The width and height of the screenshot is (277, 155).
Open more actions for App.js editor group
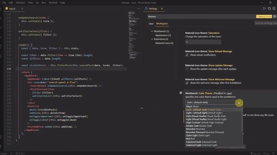click(139, 9)
